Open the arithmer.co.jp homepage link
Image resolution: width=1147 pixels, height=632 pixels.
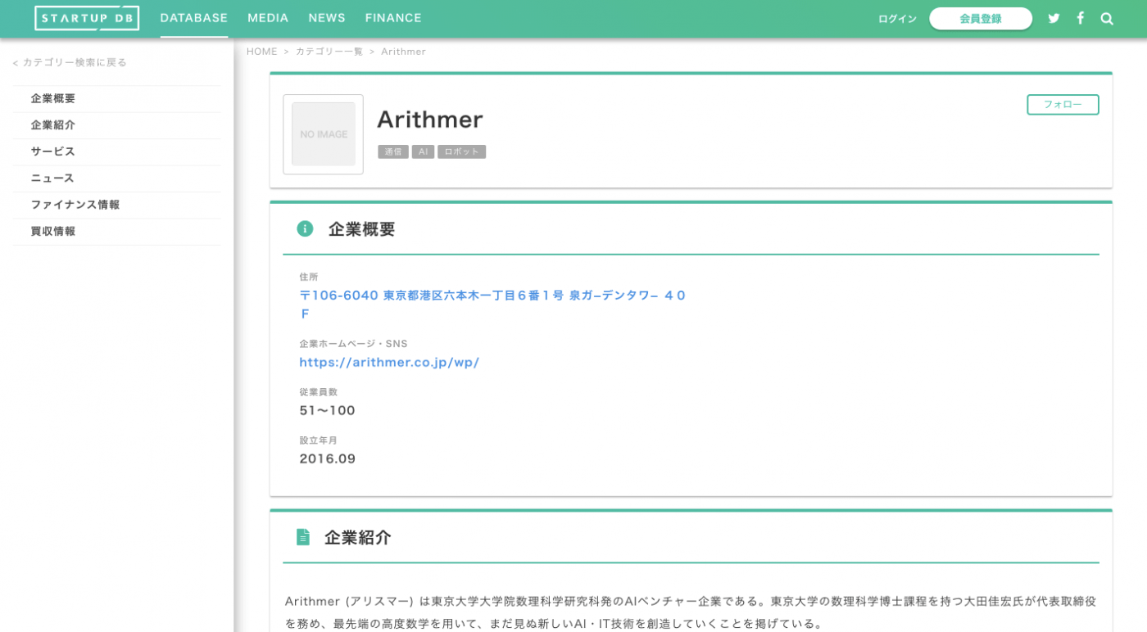[x=389, y=362]
